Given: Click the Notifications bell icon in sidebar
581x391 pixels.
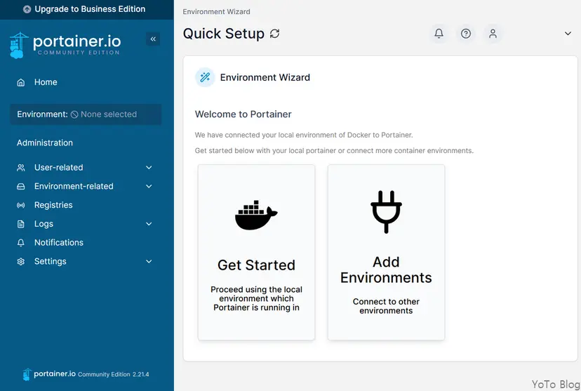Looking at the screenshot, I should coord(21,243).
